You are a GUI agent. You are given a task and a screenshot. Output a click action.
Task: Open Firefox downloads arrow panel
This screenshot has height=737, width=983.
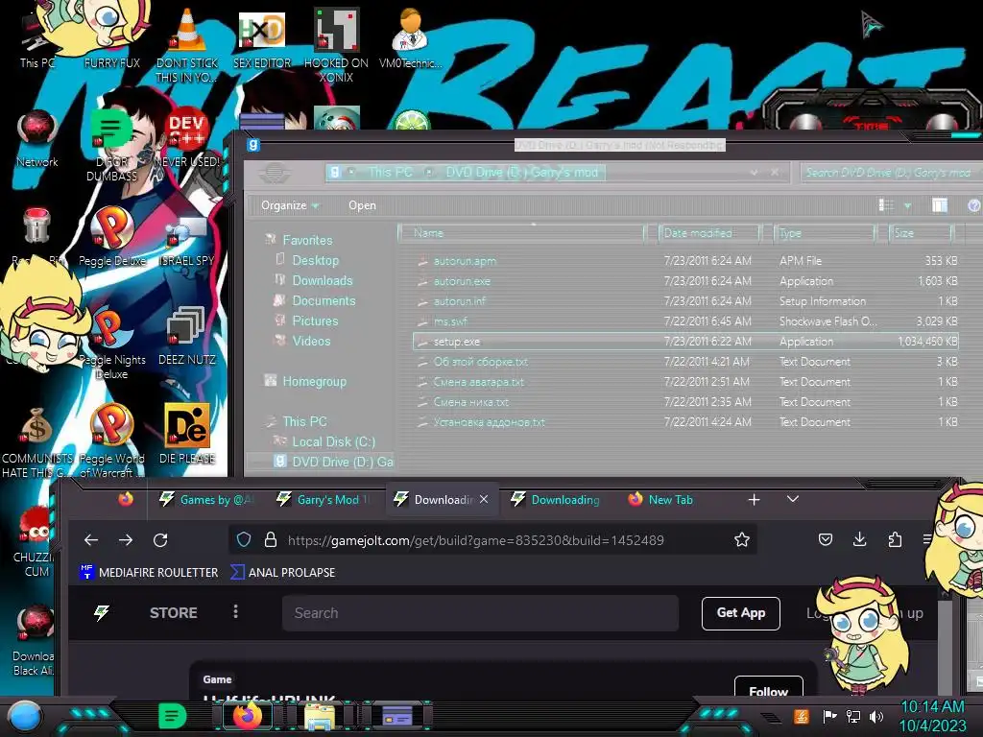[x=859, y=539]
